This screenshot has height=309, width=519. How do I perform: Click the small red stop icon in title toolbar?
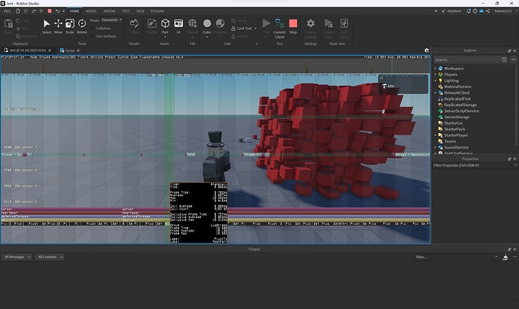(x=50, y=11)
